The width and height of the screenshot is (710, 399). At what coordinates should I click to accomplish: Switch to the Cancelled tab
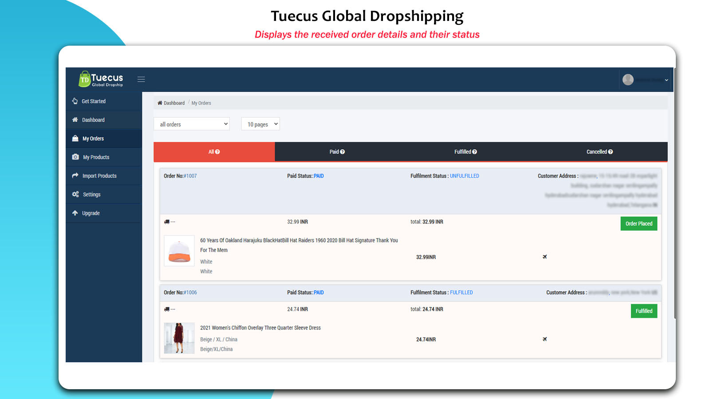[600, 152]
